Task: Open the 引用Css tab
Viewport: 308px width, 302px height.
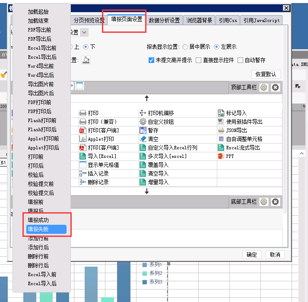Action: [228, 20]
